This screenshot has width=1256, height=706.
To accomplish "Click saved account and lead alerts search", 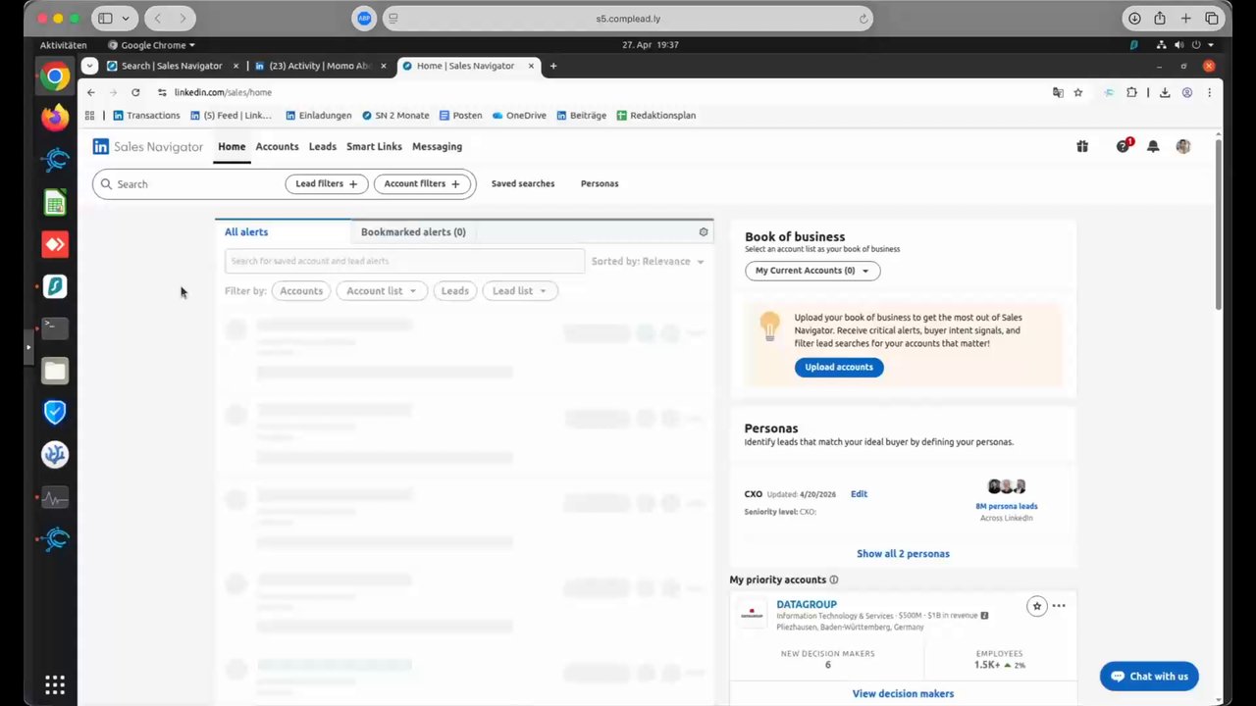I will point(404,261).
